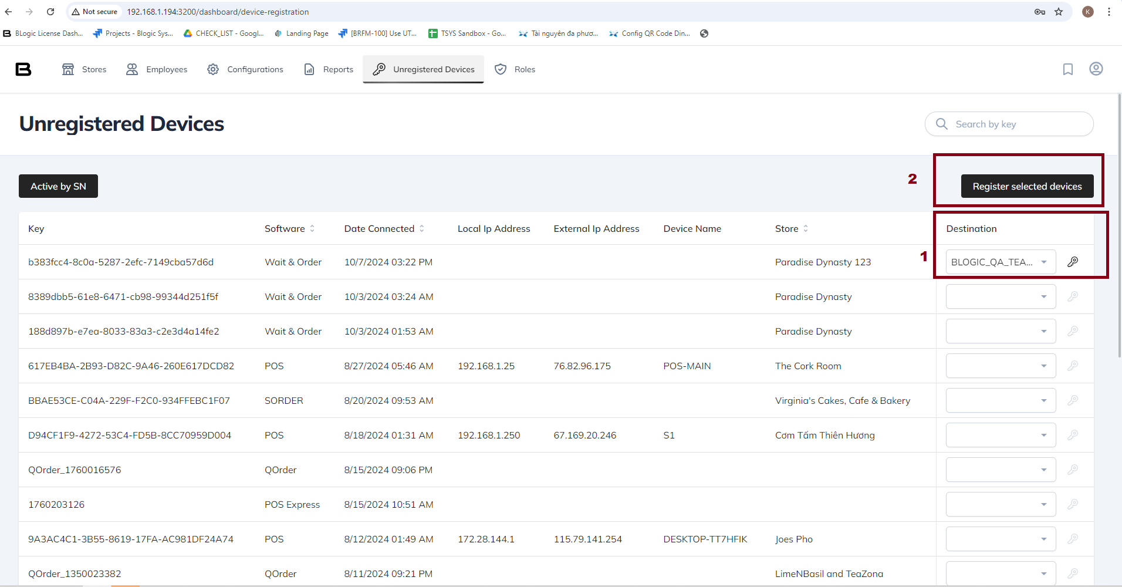Click Register selected devices button
The image size is (1122, 587).
tap(1027, 186)
